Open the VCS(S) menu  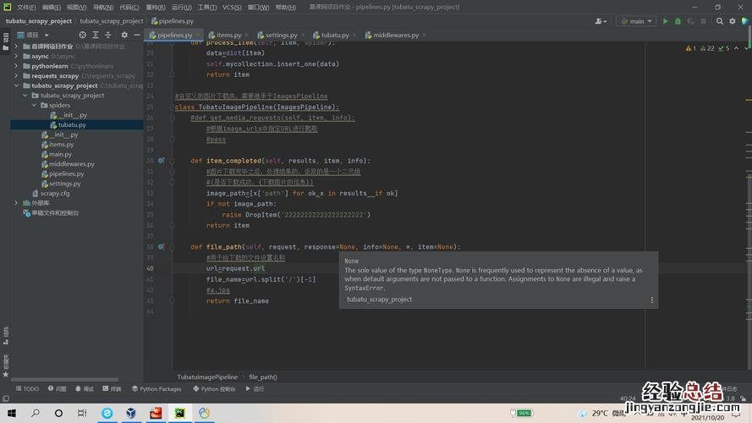(x=232, y=7)
